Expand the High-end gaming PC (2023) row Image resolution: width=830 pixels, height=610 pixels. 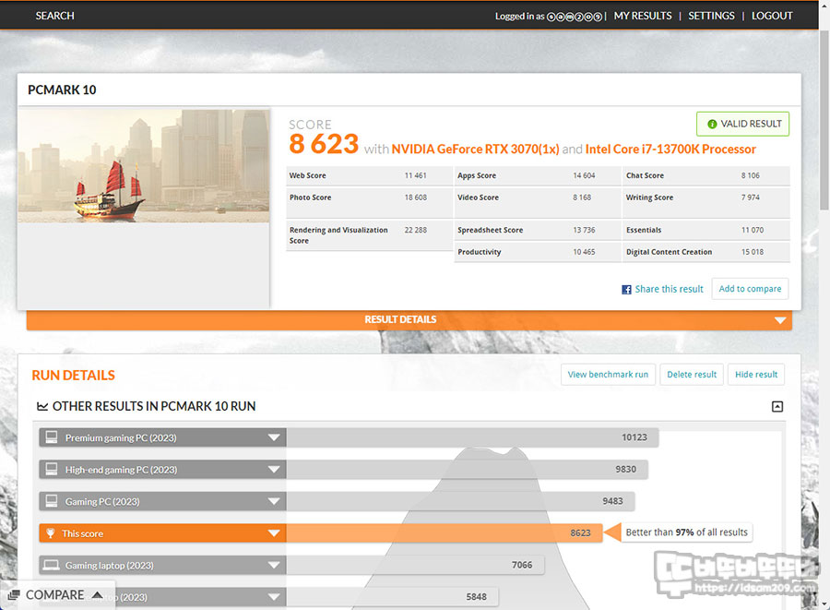274,470
